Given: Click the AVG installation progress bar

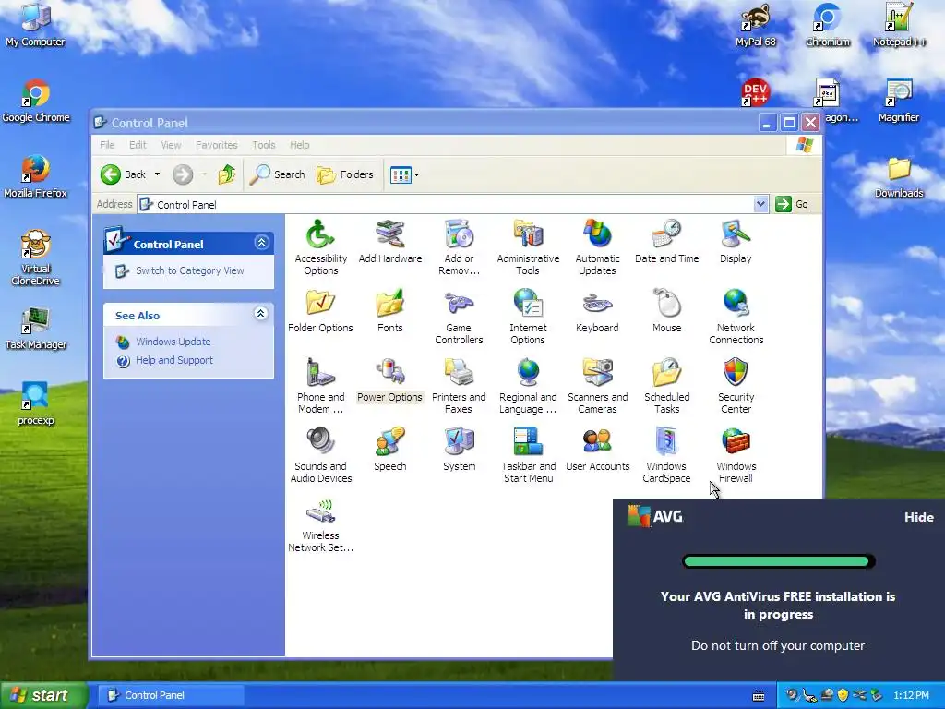Looking at the screenshot, I should click(778, 561).
